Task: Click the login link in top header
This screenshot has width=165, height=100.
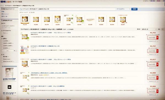Action: pos(146,1)
